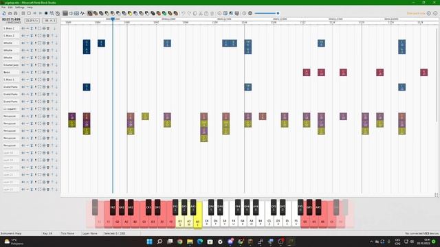Open Microsoft Edge from the taskbar

(x=200, y=242)
